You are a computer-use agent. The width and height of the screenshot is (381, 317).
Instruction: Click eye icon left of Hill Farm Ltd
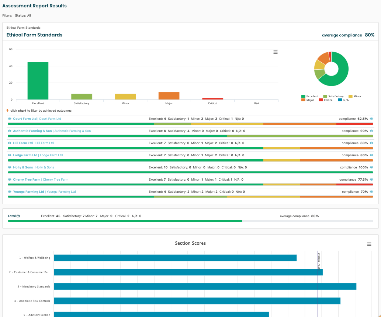(x=10, y=143)
